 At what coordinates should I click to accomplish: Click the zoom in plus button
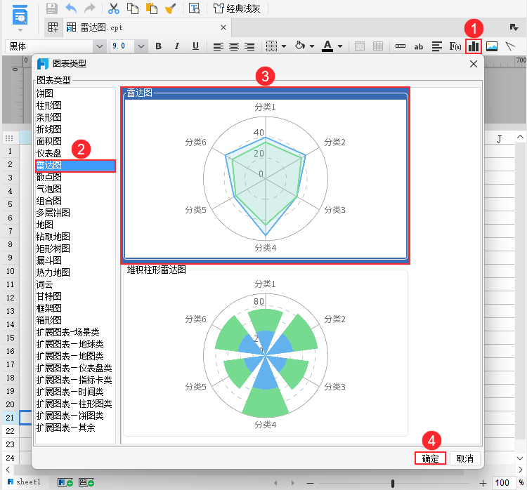483,483
